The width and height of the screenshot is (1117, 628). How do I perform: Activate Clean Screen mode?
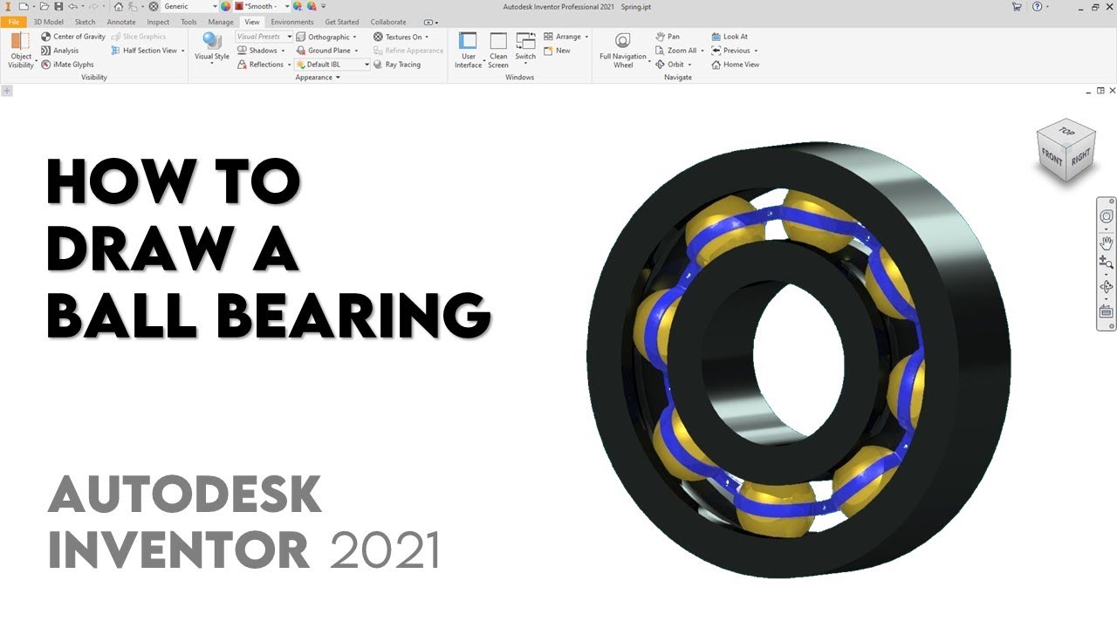(x=498, y=51)
